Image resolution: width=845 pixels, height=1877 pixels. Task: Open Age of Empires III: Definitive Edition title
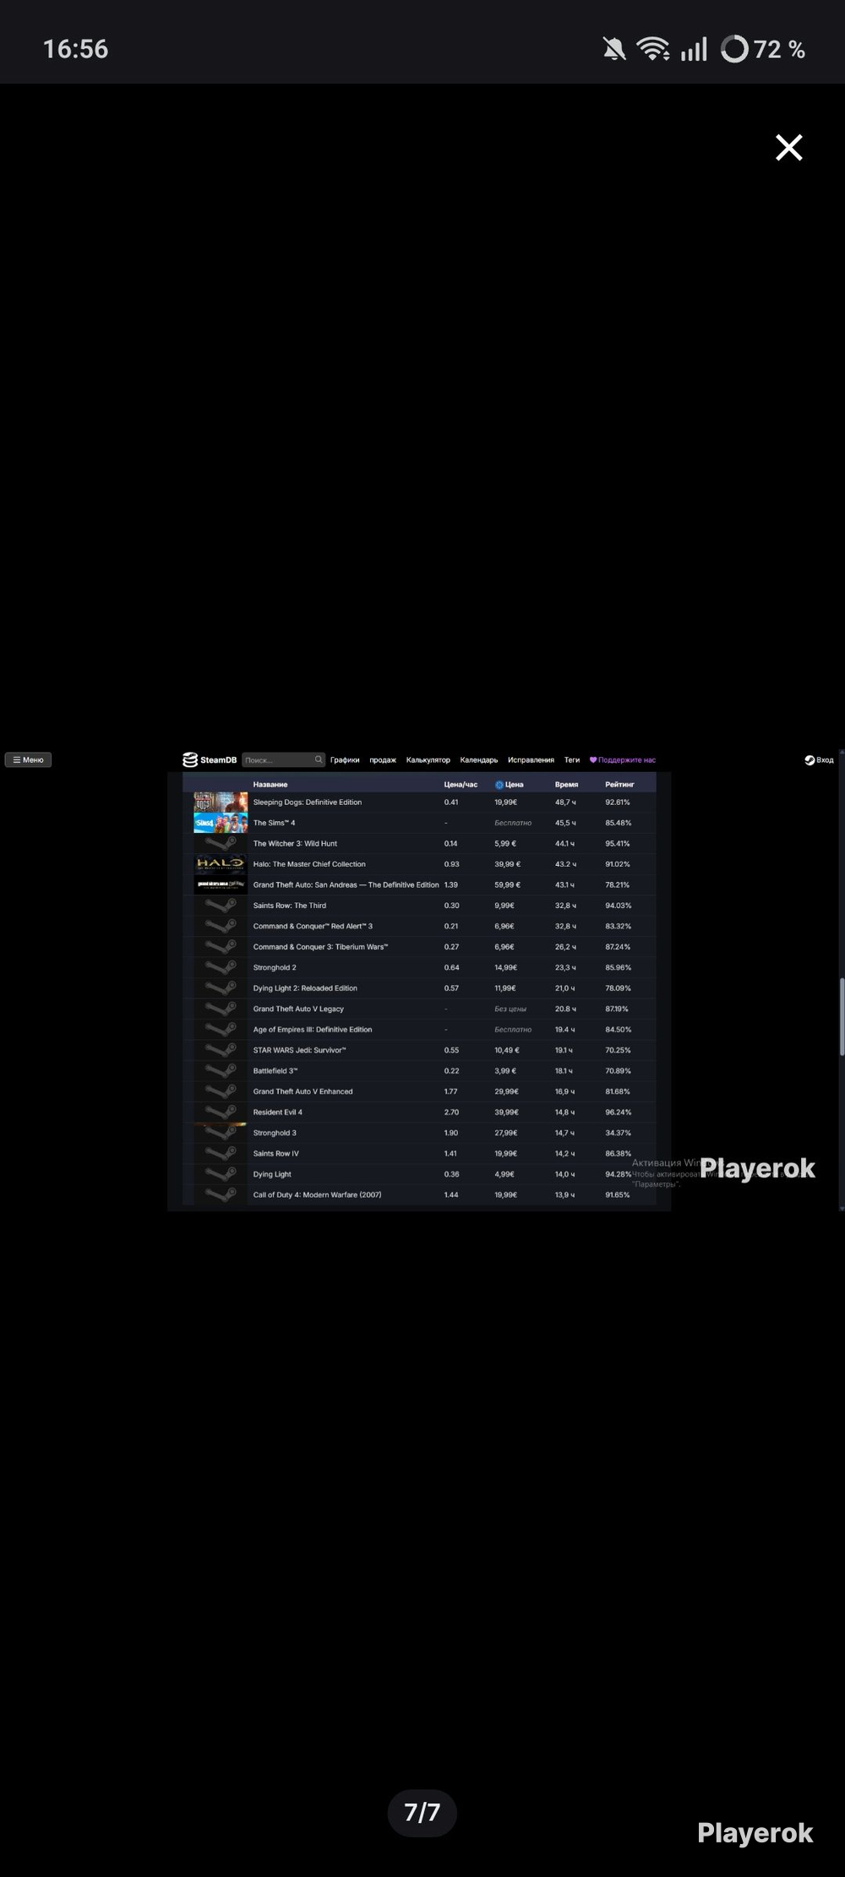[313, 1029]
